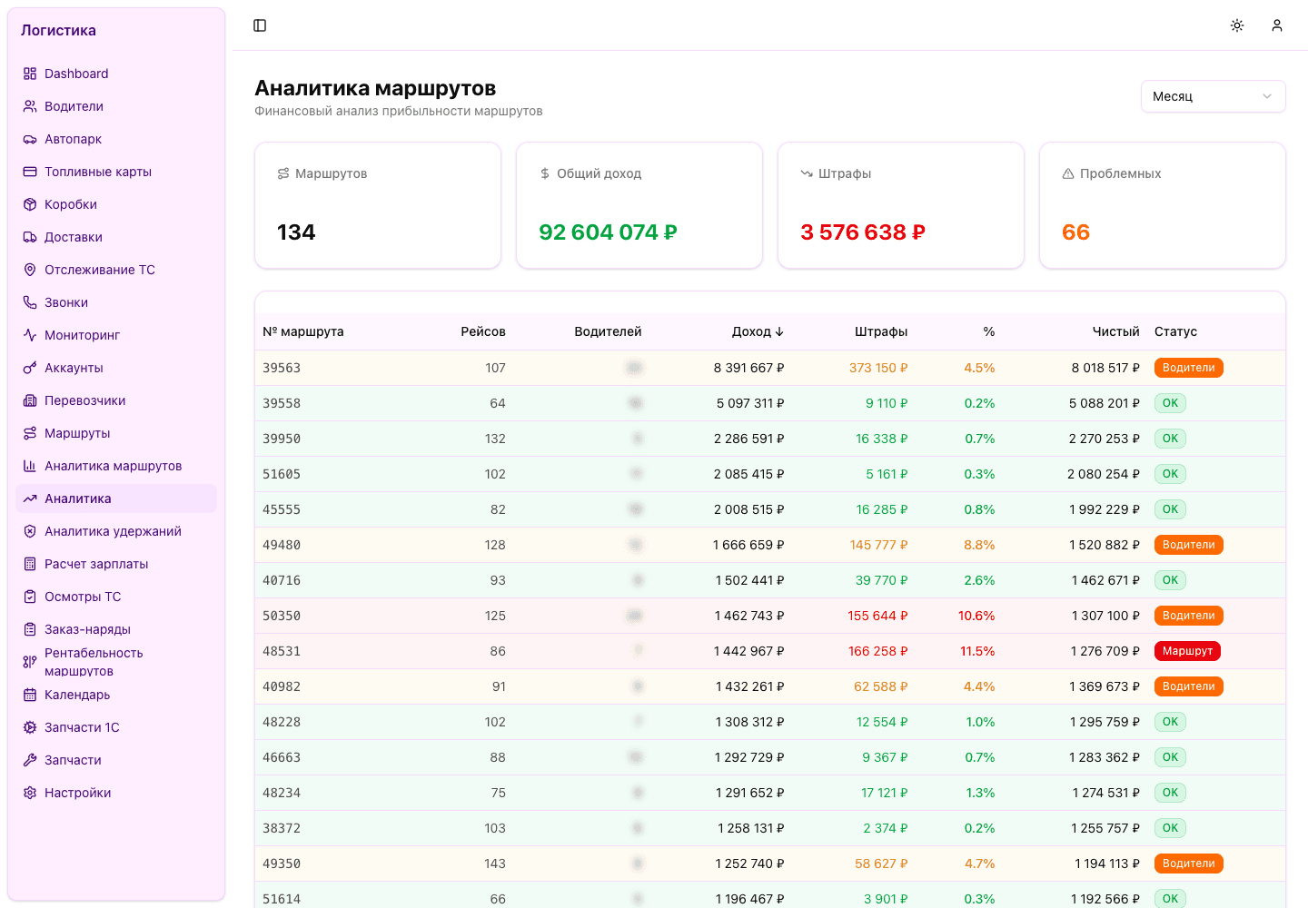
Task: Go to Топливные карты menu item
Action: [116, 172]
